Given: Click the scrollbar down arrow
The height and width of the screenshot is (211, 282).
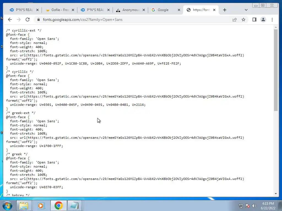Looking at the screenshot, I should [x=276, y=194].
